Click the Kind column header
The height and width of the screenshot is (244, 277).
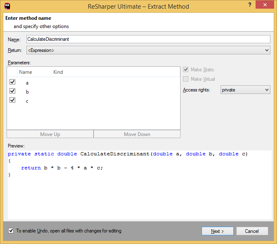point(58,72)
